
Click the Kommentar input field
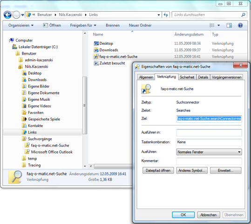[209, 161]
